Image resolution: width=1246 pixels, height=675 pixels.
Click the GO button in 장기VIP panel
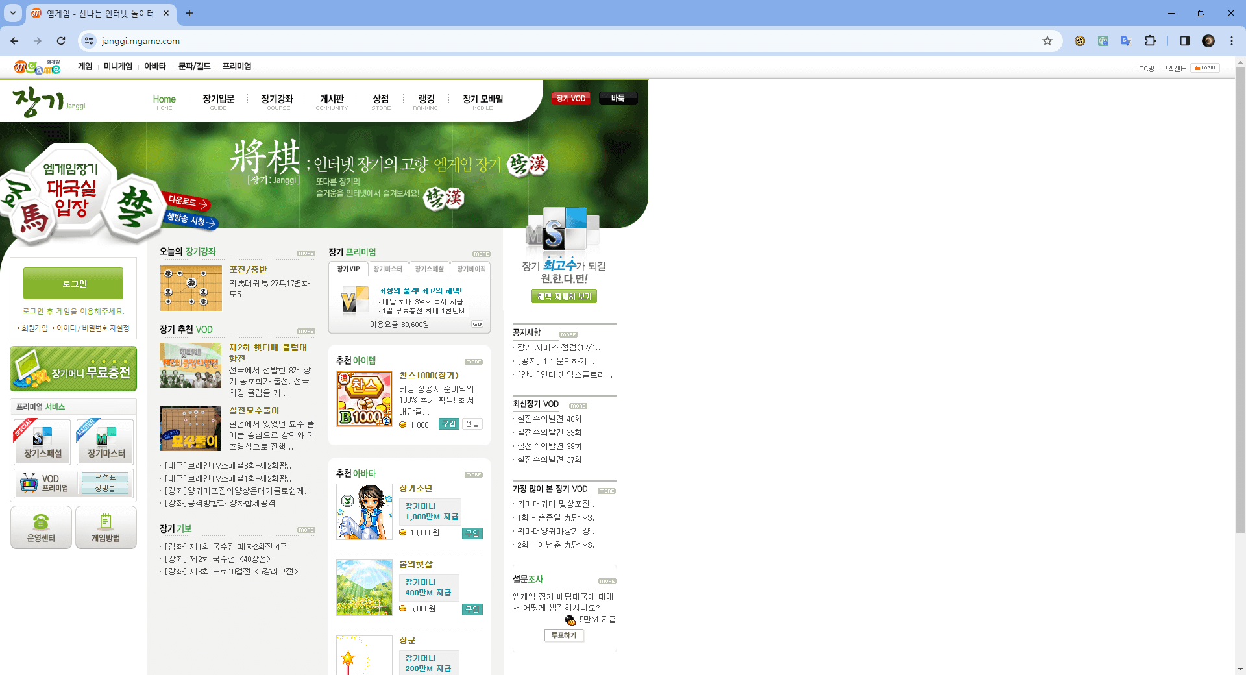pos(477,324)
